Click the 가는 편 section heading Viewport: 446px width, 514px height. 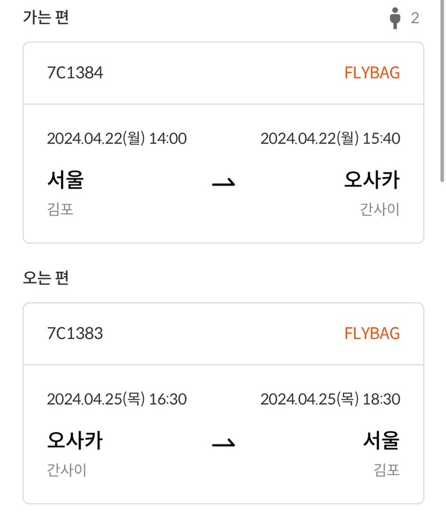point(46,17)
